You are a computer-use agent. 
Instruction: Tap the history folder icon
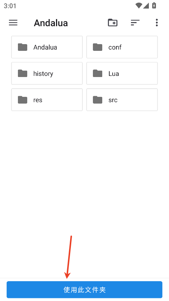tap(23, 73)
